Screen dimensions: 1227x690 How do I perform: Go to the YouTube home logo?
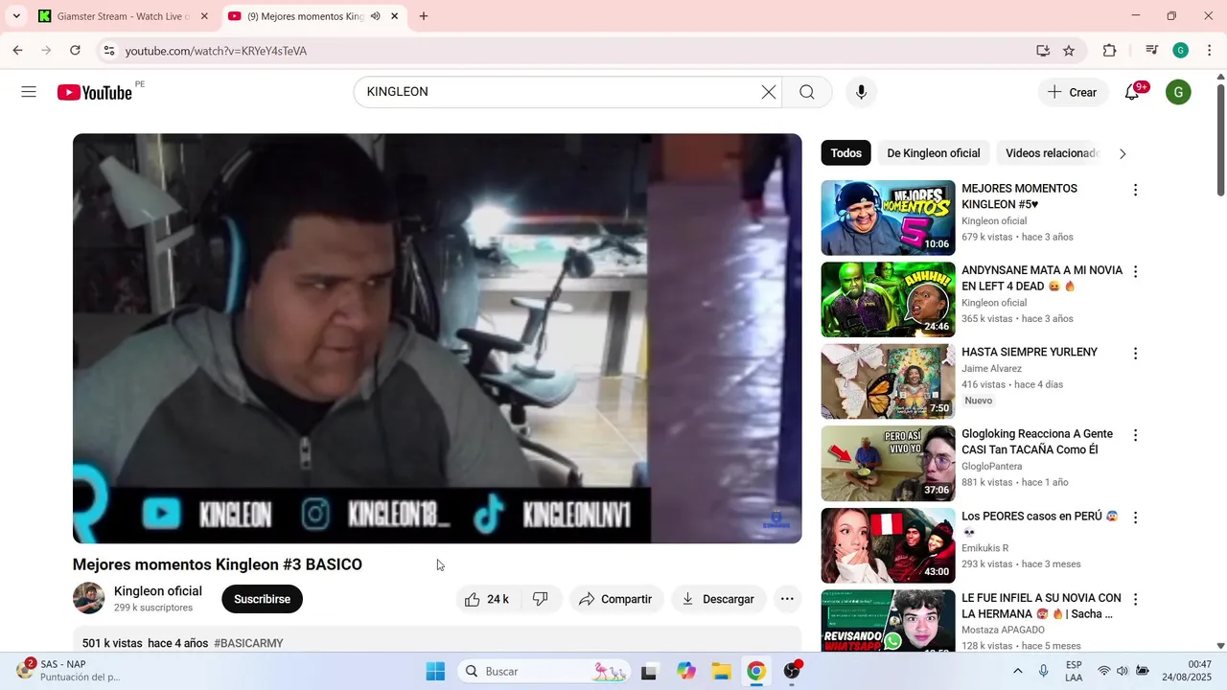click(94, 92)
